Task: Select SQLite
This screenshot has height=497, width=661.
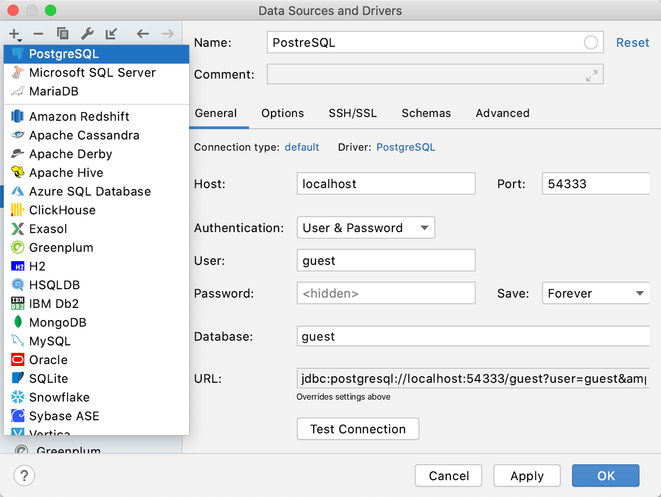Action: [x=96, y=379]
